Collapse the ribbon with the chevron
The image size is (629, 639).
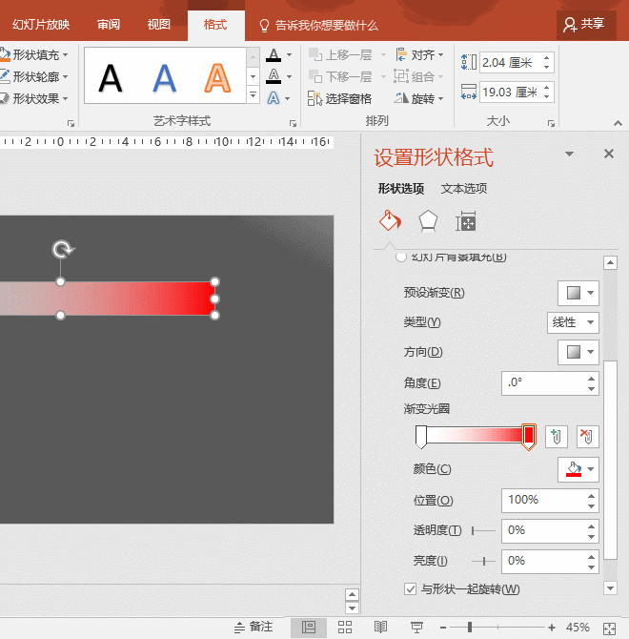coord(618,123)
